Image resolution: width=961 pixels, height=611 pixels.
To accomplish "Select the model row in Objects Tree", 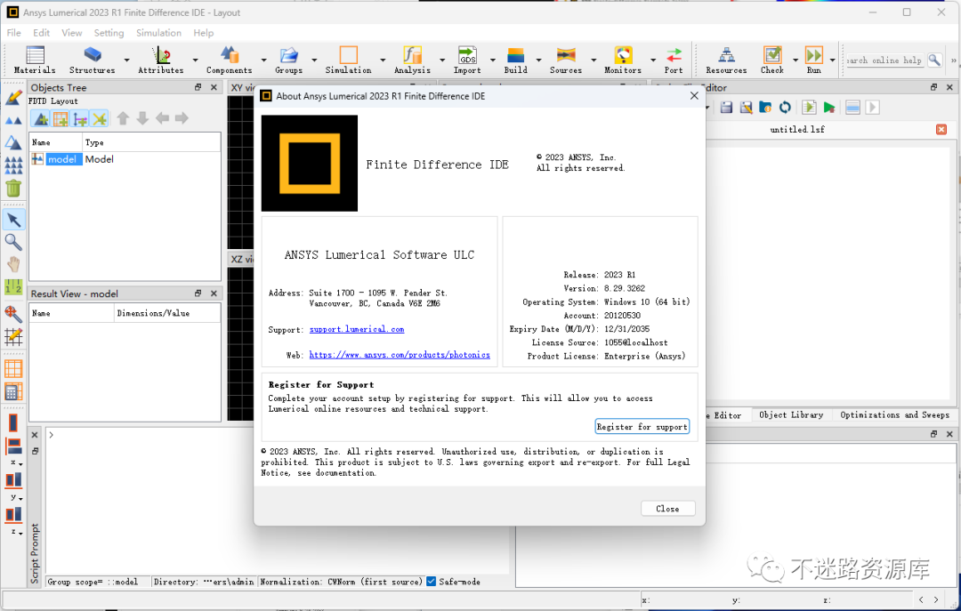I will pos(125,159).
